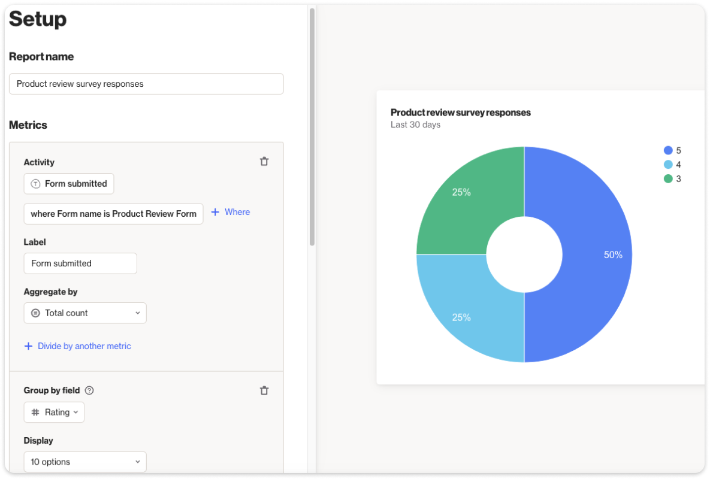Open the Rating field dropdown
This screenshot has width=719, height=479.
[54, 413]
